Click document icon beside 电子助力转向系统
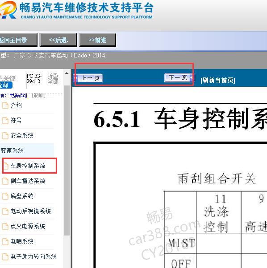267x268 pixels. pos(5,257)
